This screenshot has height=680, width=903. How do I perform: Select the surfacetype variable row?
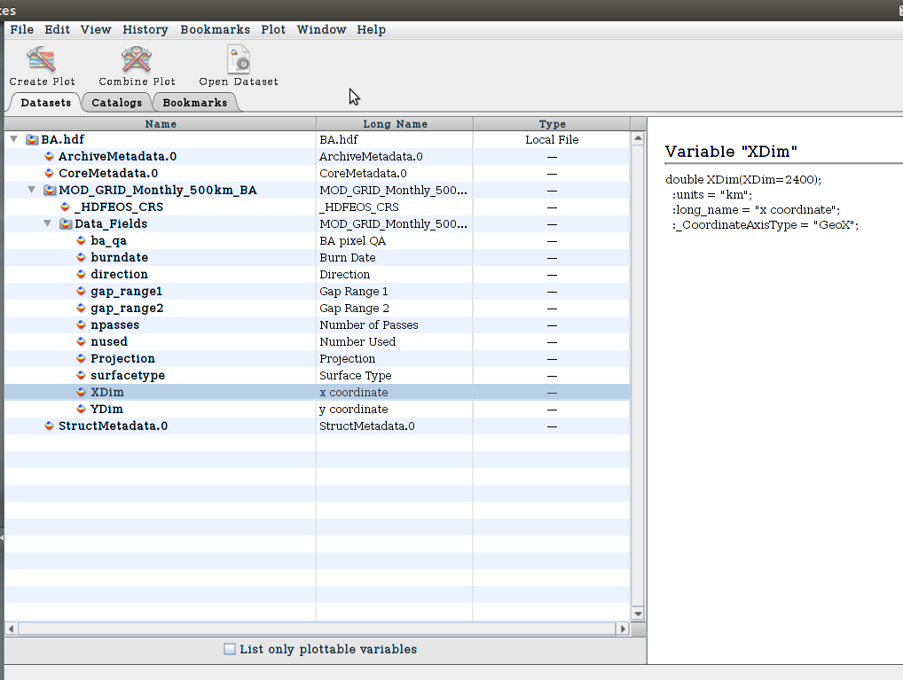[128, 376]
